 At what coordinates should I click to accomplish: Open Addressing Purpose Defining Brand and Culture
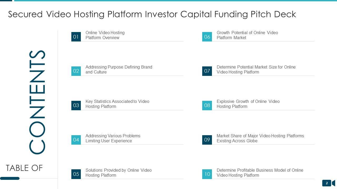119,70
